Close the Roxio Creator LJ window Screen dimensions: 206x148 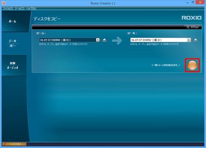(x=200, y=2)
